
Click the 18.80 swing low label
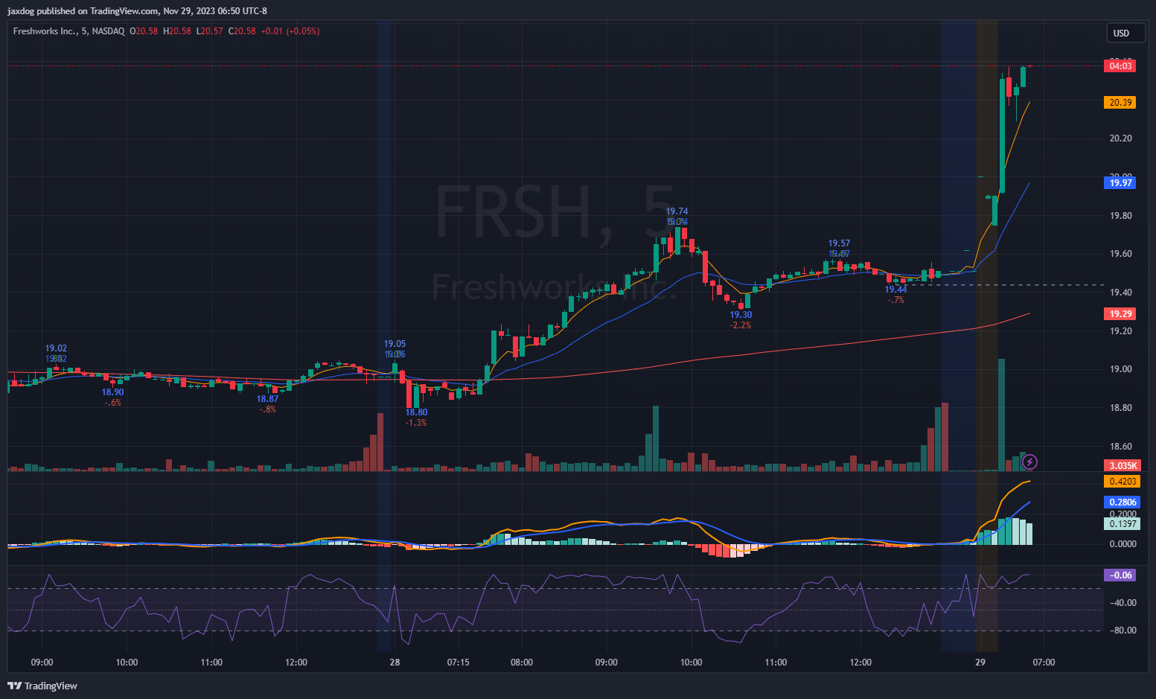pyautogui.click(x=416, y=412)
